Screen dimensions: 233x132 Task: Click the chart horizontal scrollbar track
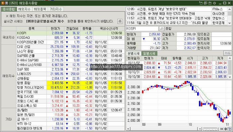pos(164,129)
